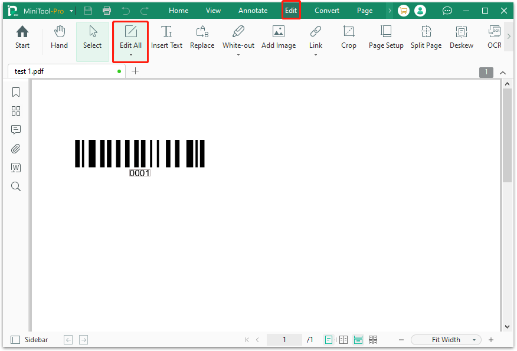This screenshot has width=517, height=351.
Task: Open the feedback chat icon
Action: (447, 11)
